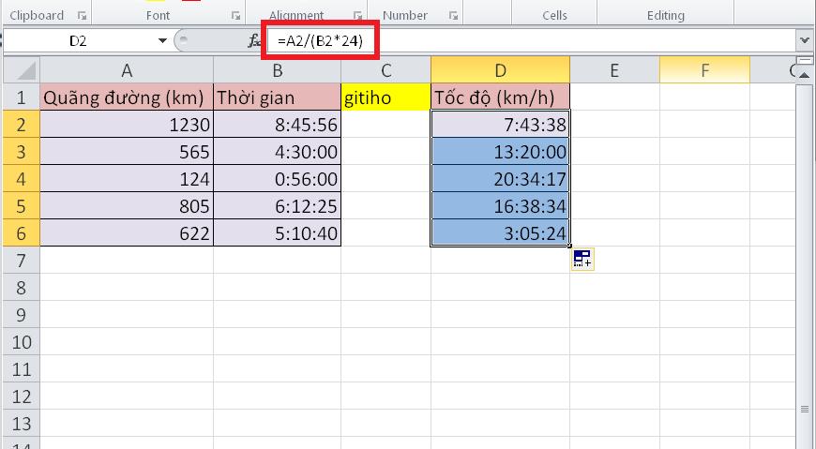Select column B header
The width and height of the screenshot is (816, 449).
(278, 70)
